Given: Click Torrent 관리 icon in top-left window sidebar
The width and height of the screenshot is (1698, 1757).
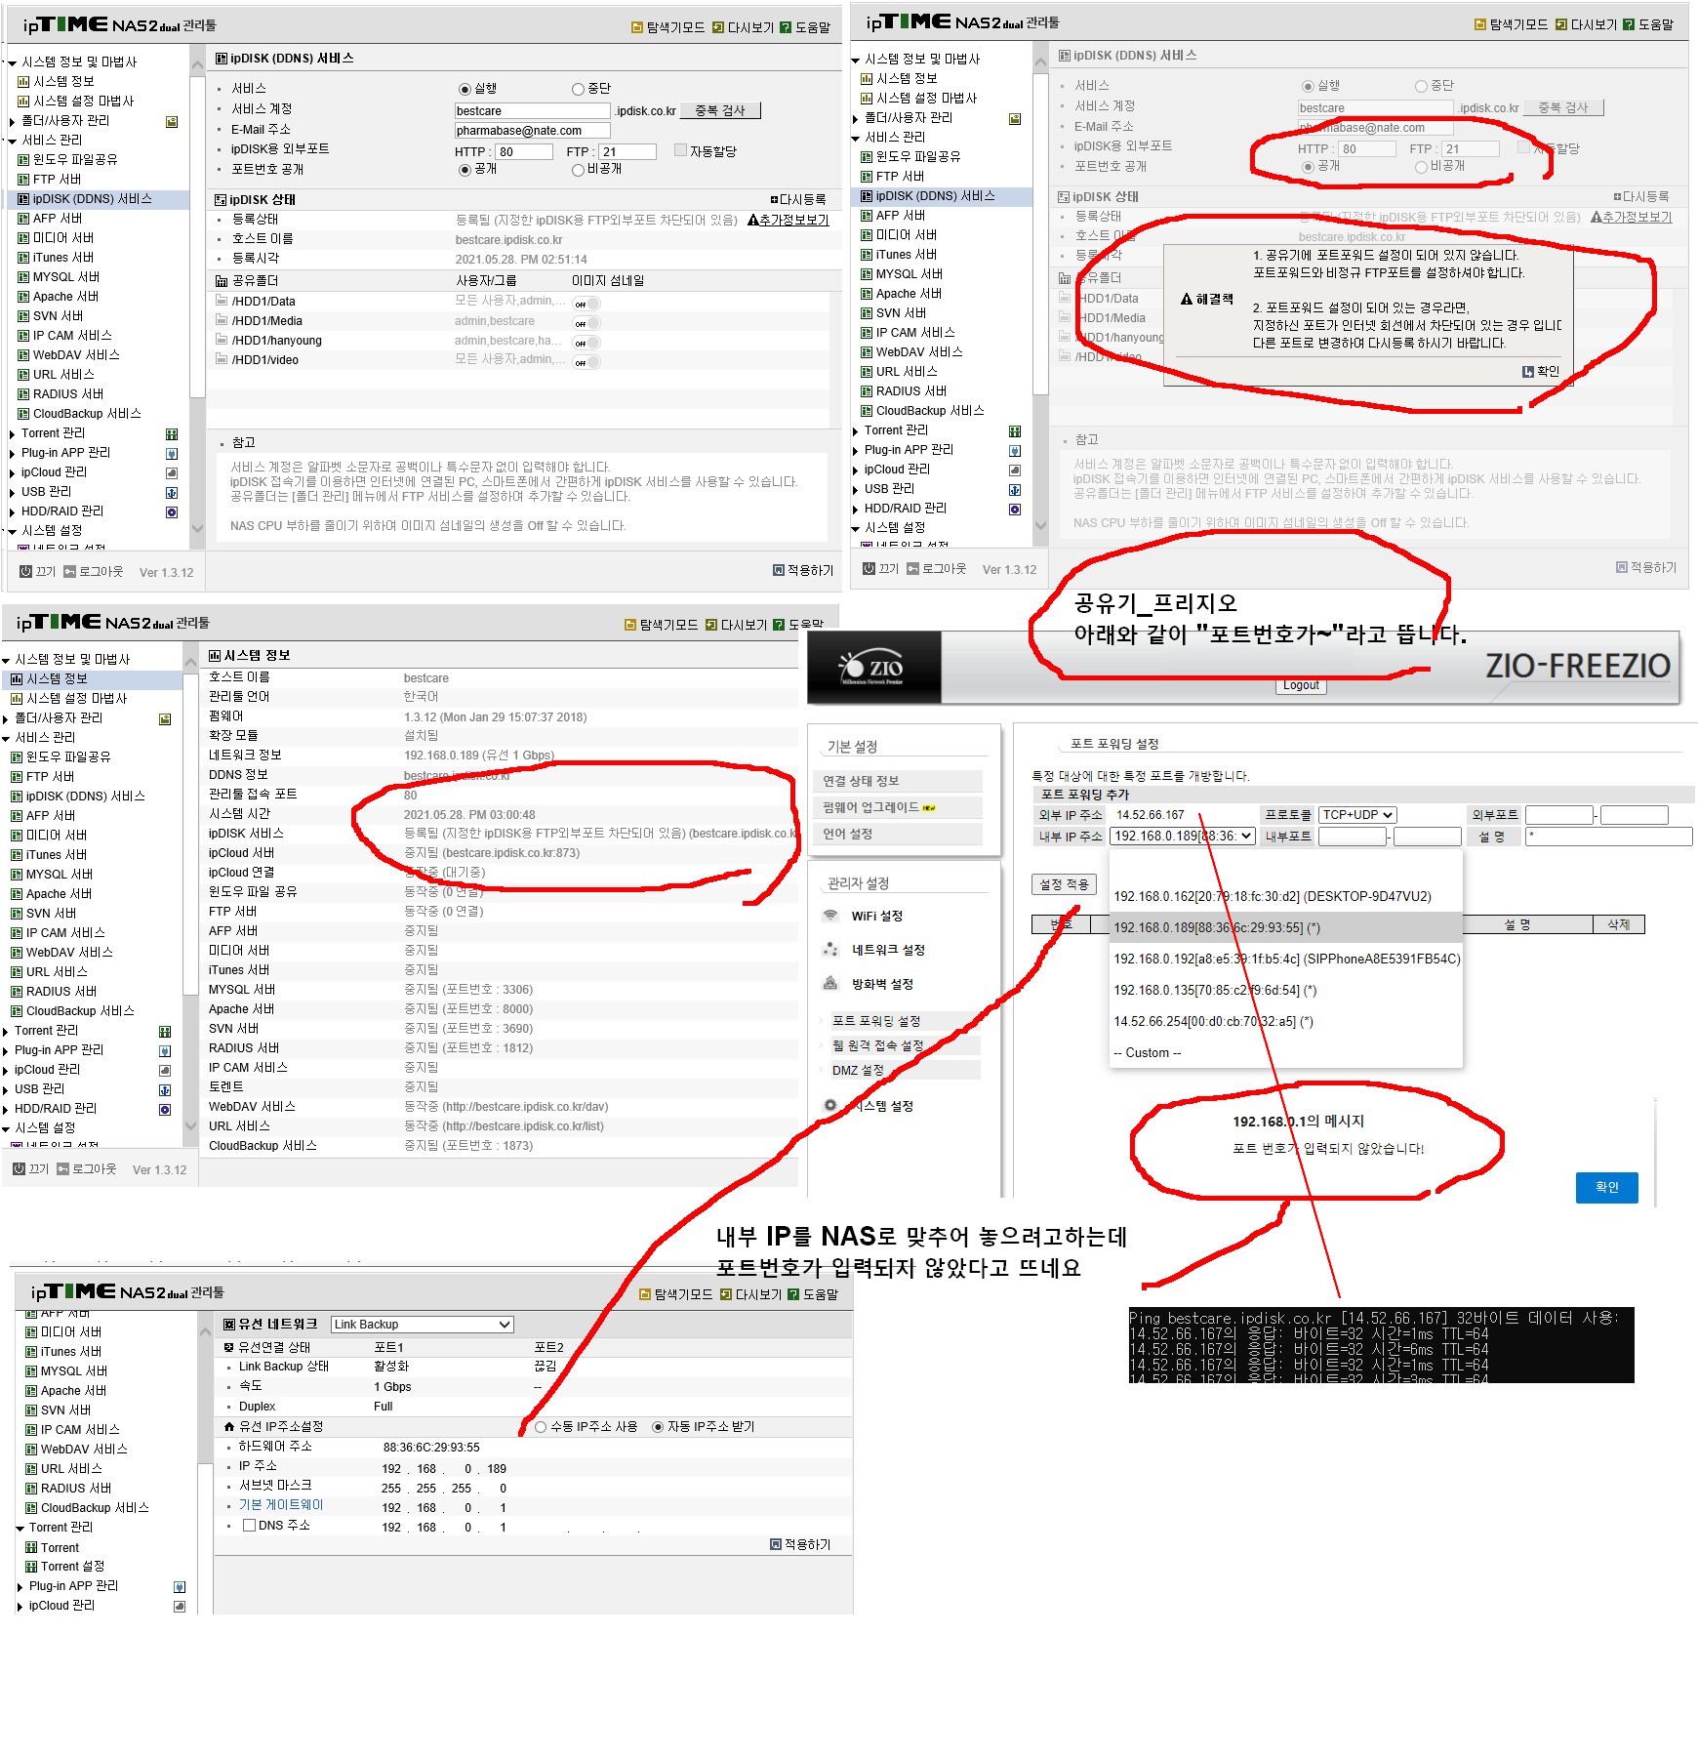Looking at the screenshot, I should pos(172,434).
